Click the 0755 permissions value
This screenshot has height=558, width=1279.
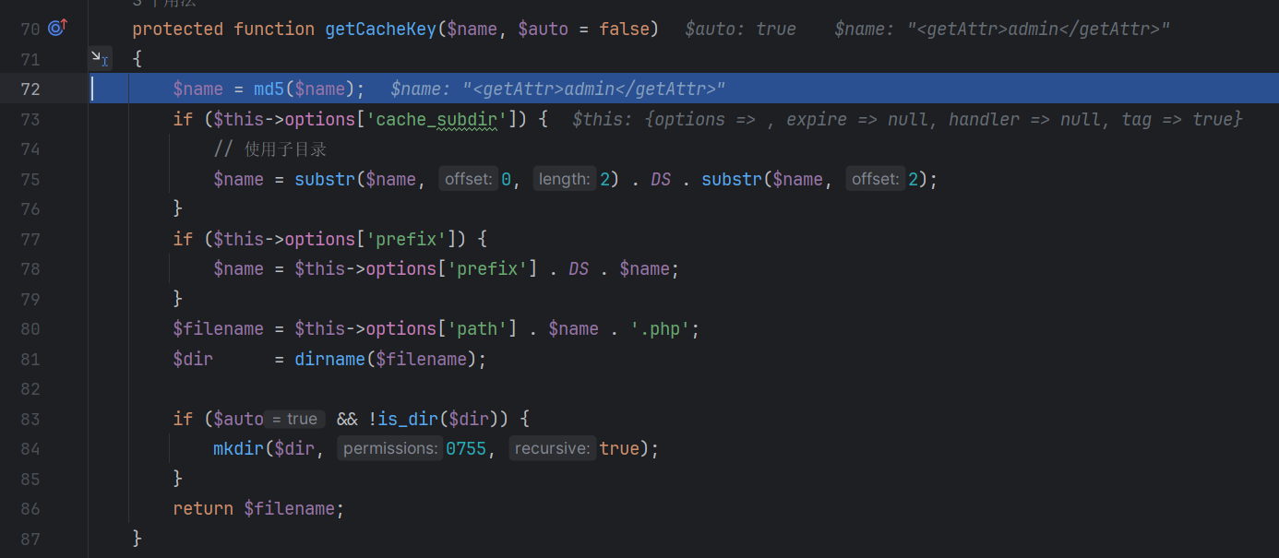pos(465,448)
